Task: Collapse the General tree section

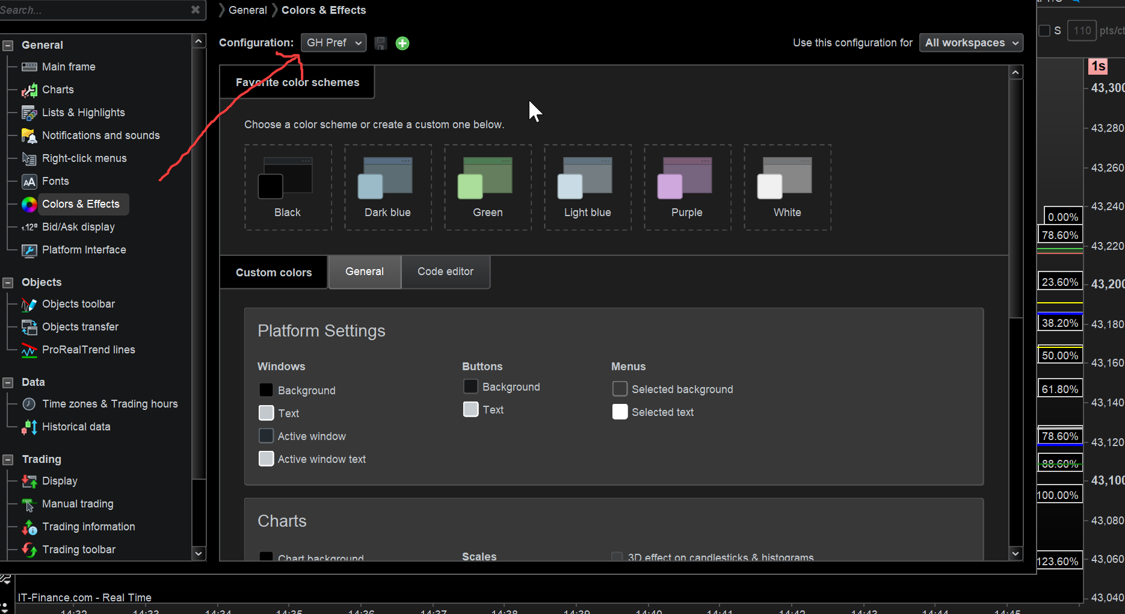Action: pos(8,46)
